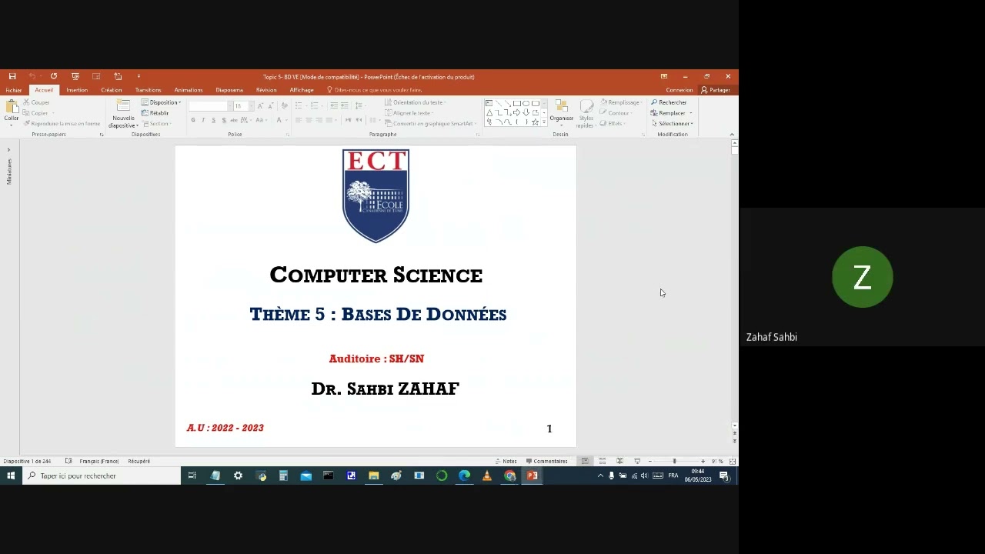Switch to slide sorter view icon

point(602,461)
